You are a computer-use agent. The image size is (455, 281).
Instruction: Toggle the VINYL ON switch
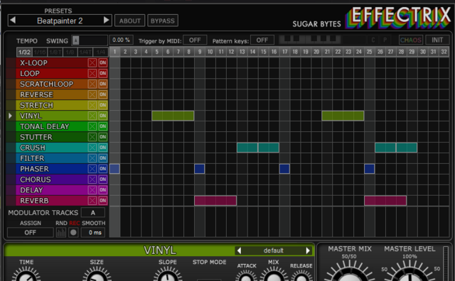click(102, 116)
